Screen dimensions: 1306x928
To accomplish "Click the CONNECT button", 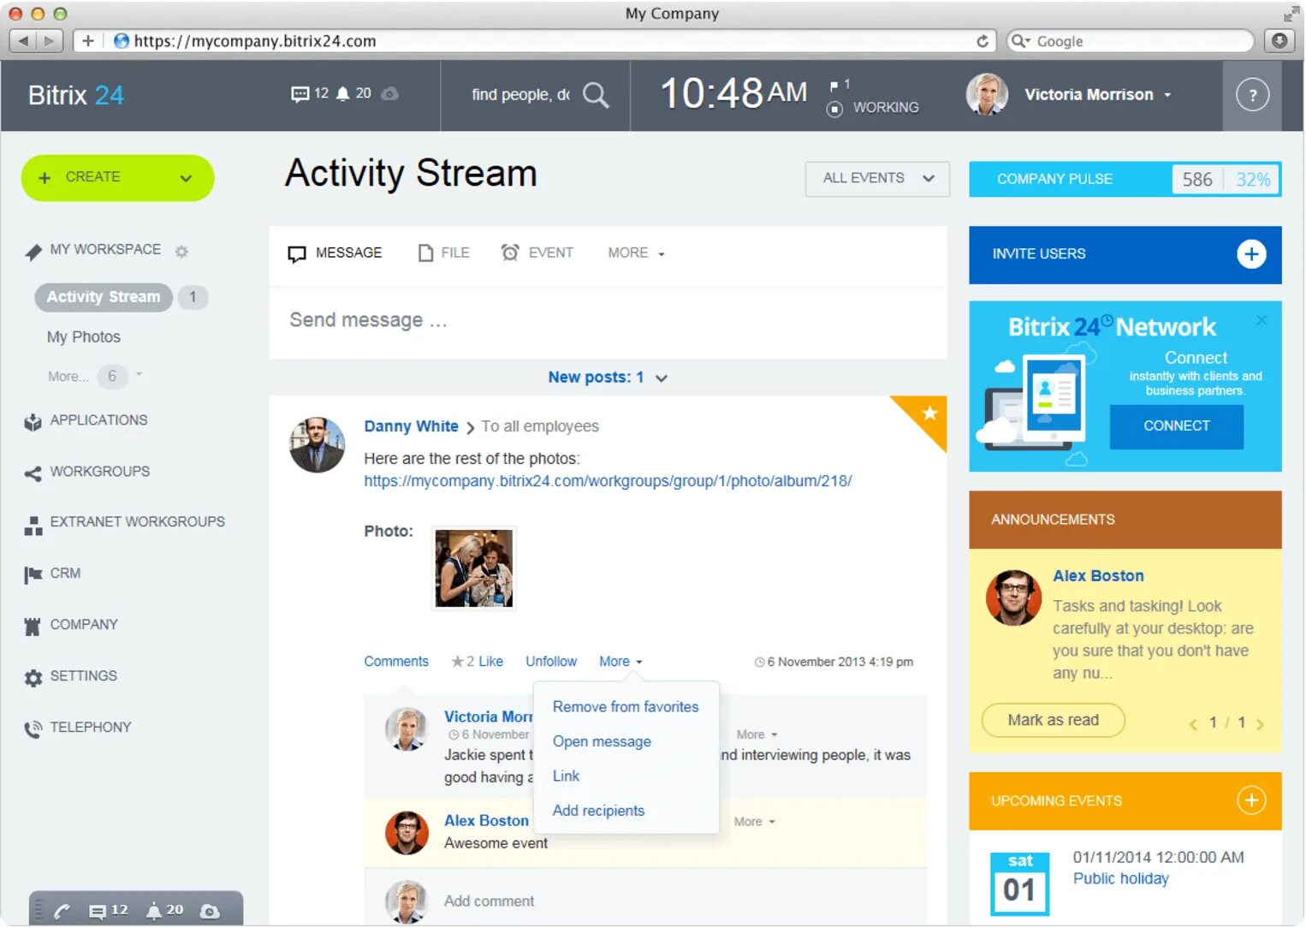I will (1176, 426).
